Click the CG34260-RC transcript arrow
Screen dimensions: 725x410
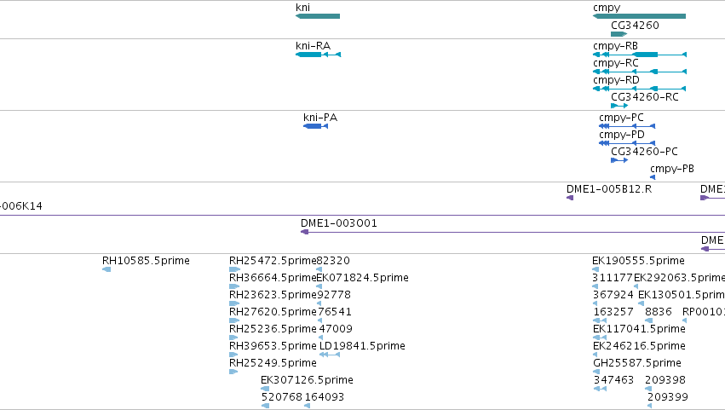pos(619,106)
